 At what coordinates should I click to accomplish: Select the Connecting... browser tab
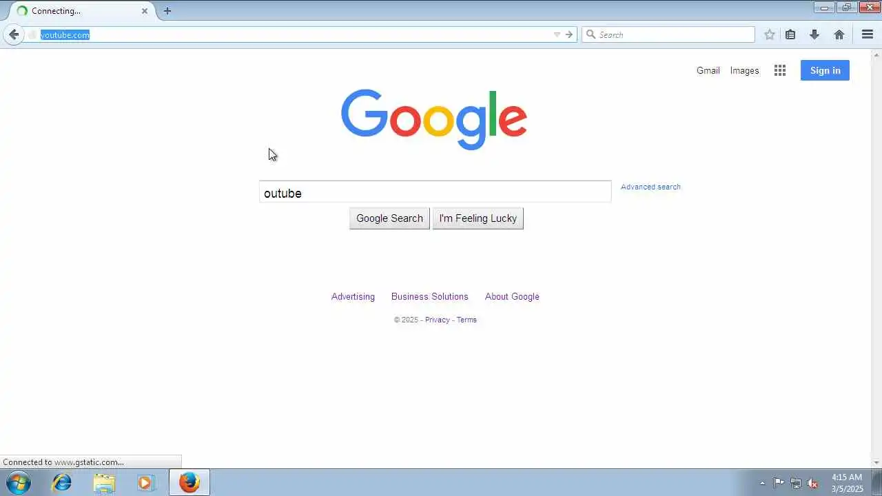(81, 11)
